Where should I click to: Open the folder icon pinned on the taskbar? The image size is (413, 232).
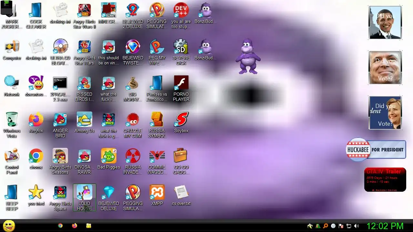(x=89, y=226)
